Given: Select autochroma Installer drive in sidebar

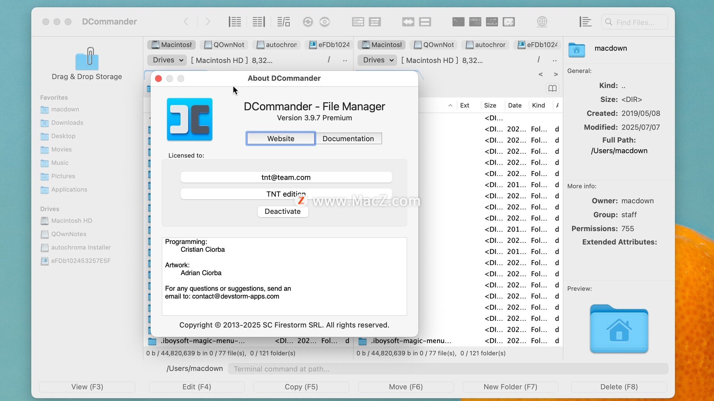Looking at the screenshot, I should tap(81, 247).
